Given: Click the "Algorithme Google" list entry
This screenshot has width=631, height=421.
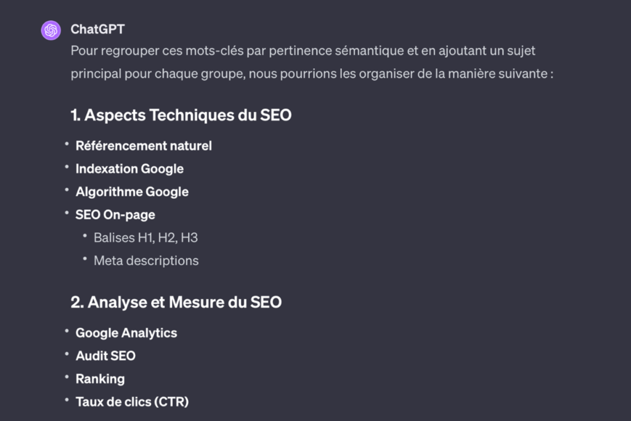Looking at the screenshot, I should [132, 192].
